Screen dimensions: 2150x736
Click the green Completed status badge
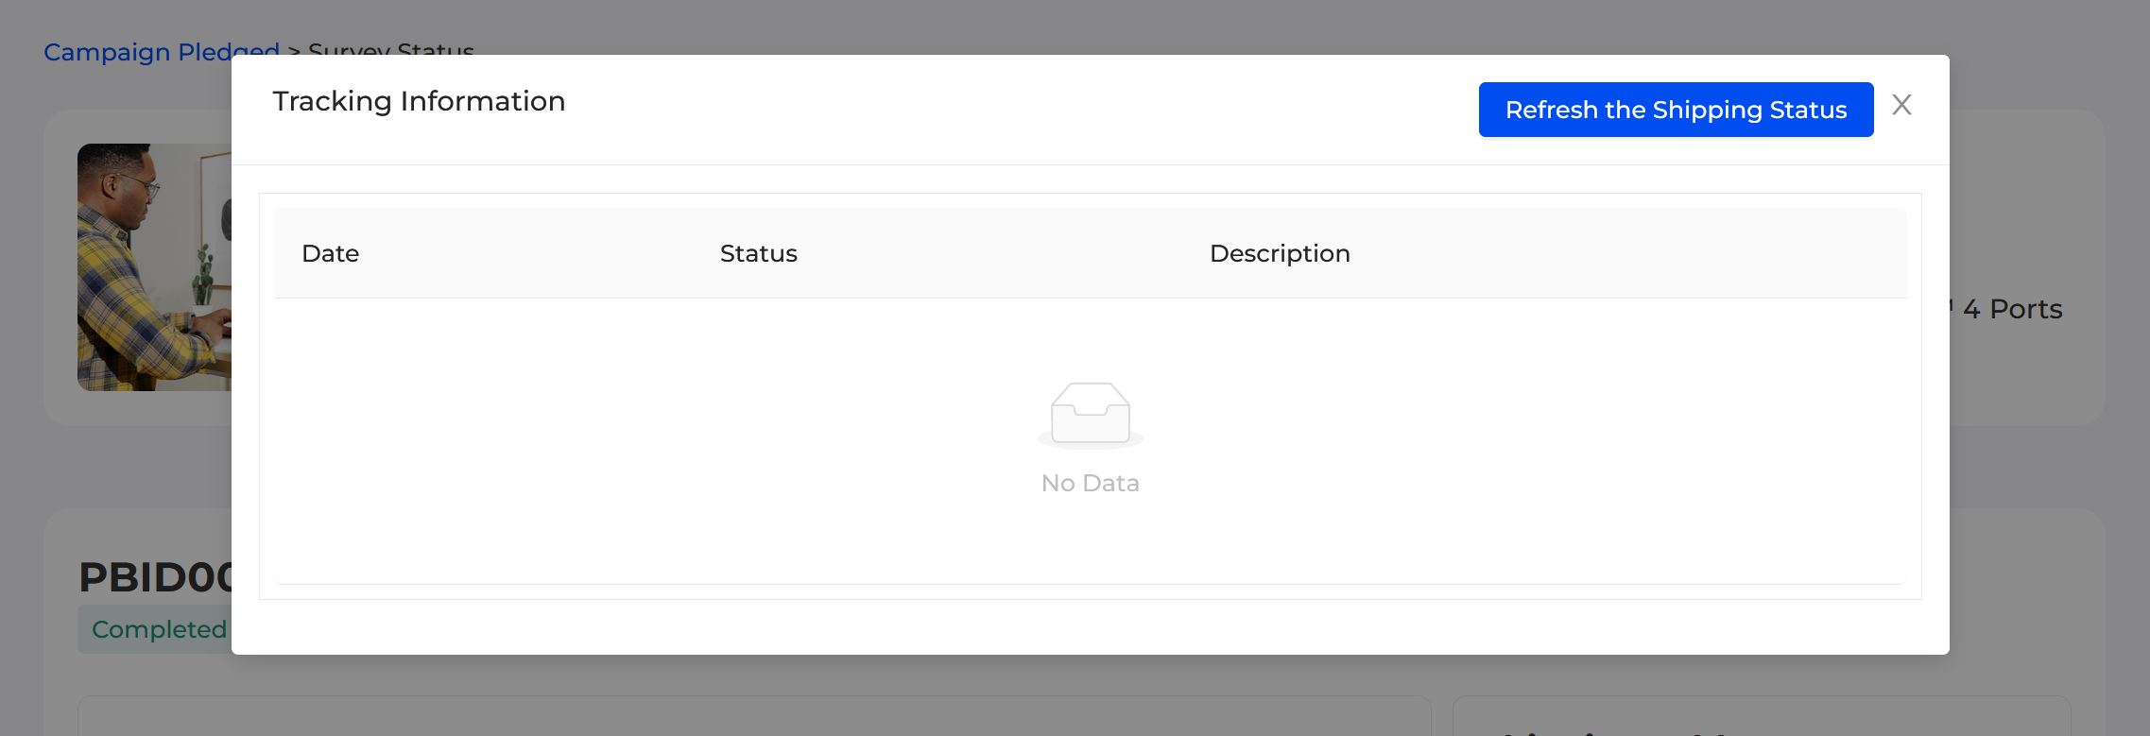tap(155, 629)
